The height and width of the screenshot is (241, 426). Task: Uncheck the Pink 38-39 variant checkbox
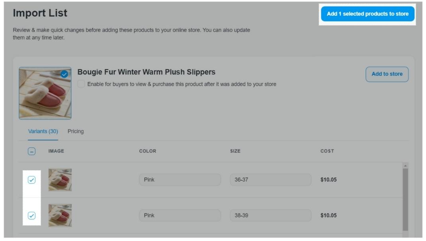click(x=31, y=216)
